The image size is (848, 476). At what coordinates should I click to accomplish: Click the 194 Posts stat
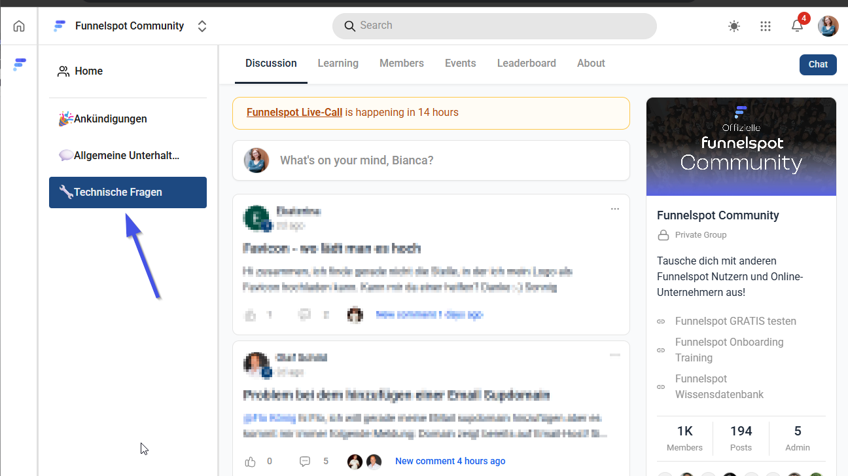pyautogui.click(x=741, y=439)
